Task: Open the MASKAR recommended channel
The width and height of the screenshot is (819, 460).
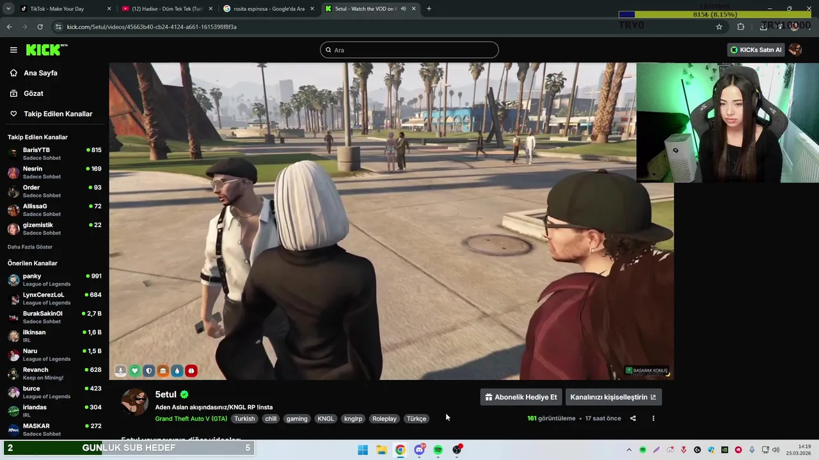Action: tap(54, 429)
